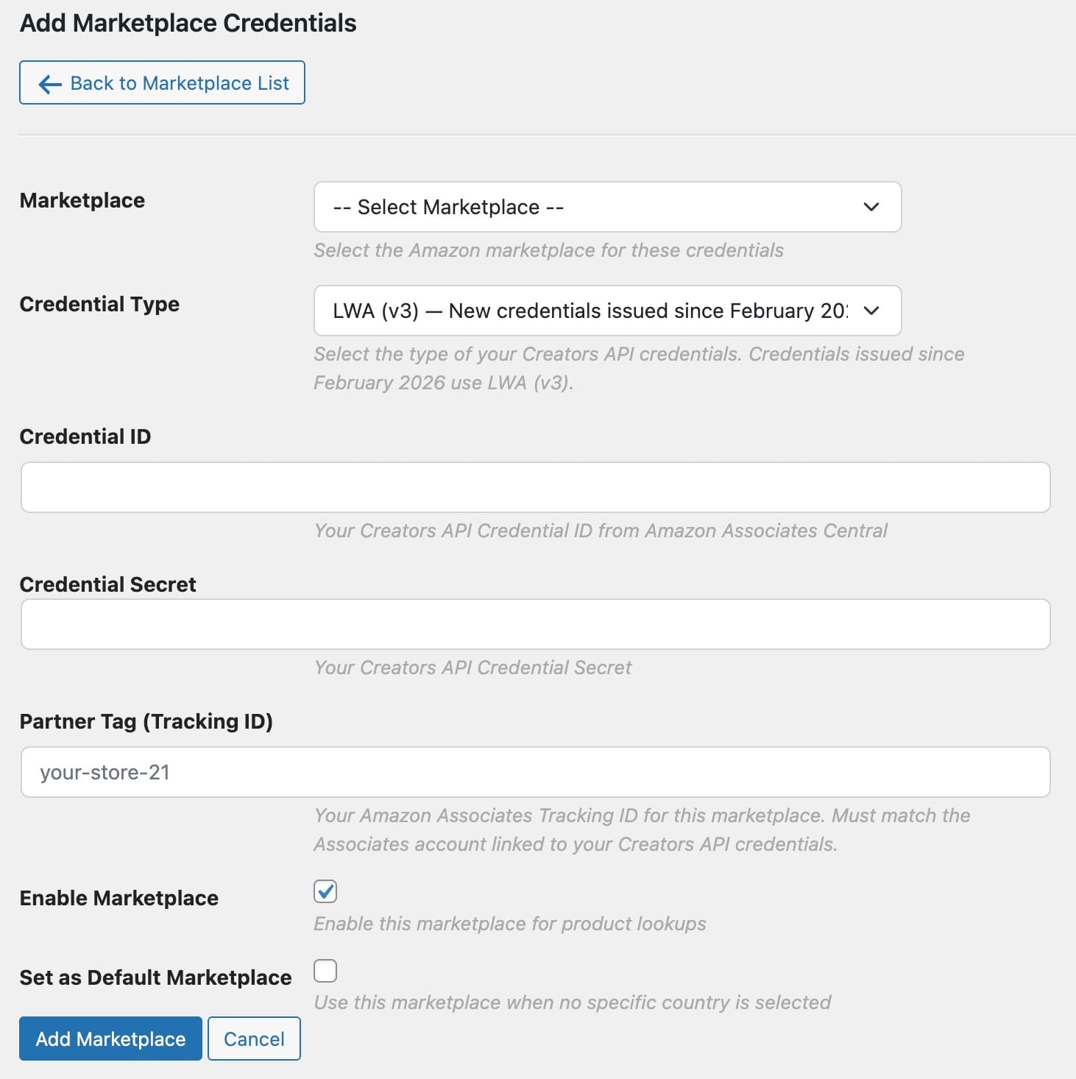Expand the Marketplace selection combo box

click(607, 207)
